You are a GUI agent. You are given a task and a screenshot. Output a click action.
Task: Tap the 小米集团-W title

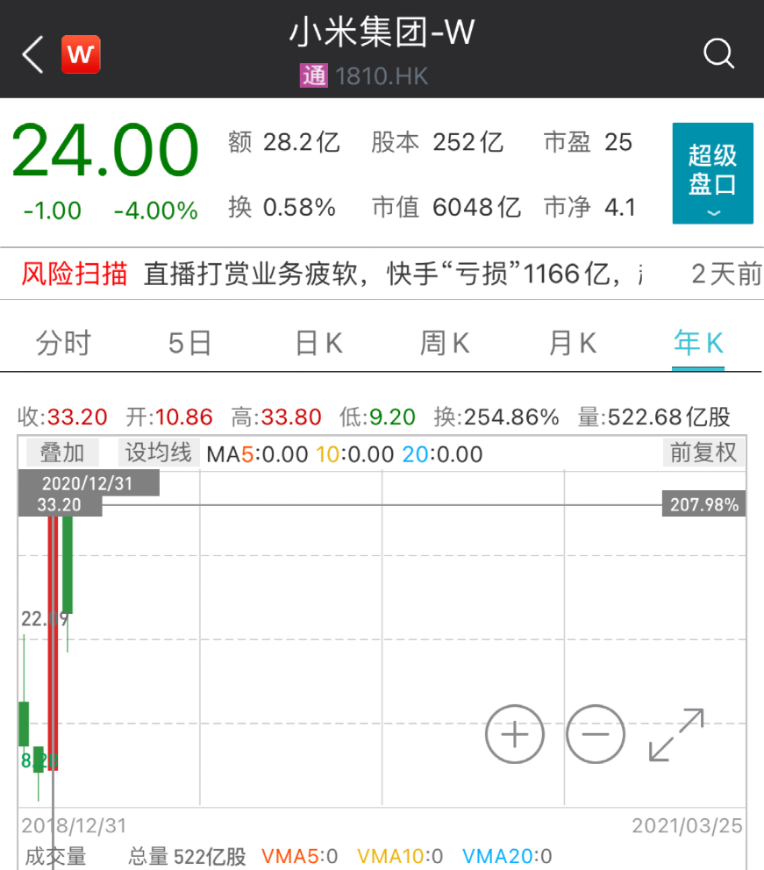pos(382,32)
